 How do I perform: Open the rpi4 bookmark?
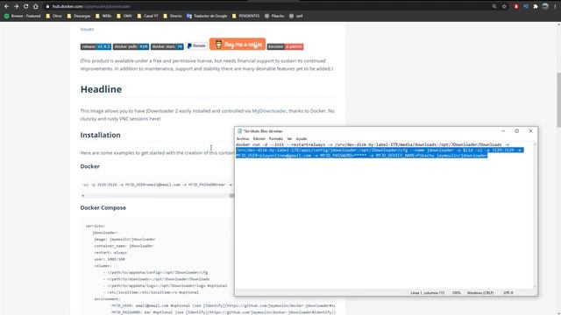[296, 16]
